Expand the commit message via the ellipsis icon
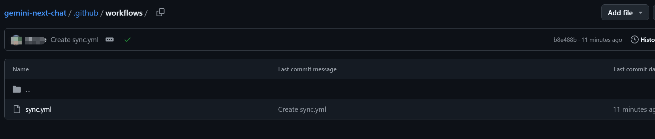 tap(110, 39)
